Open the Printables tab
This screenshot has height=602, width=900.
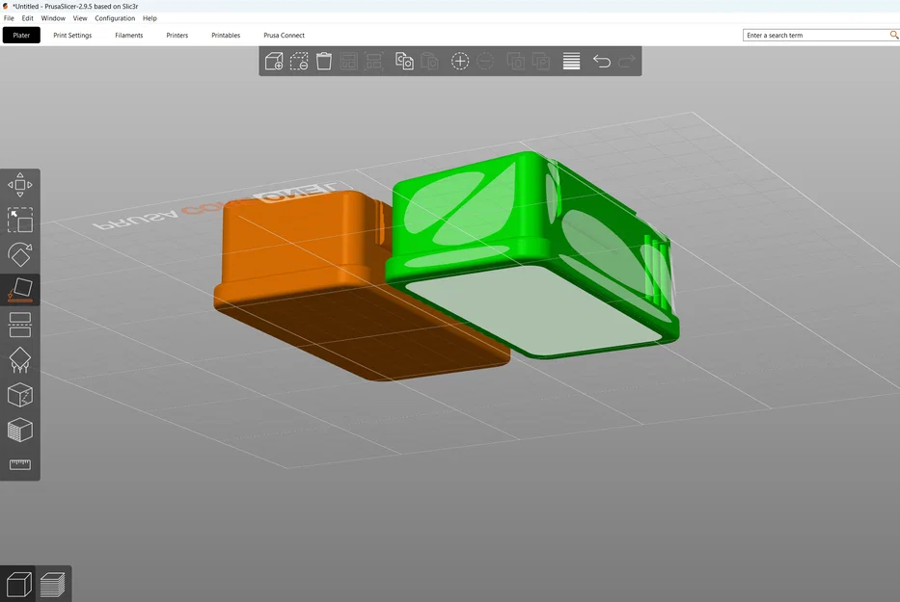[226, 35]
